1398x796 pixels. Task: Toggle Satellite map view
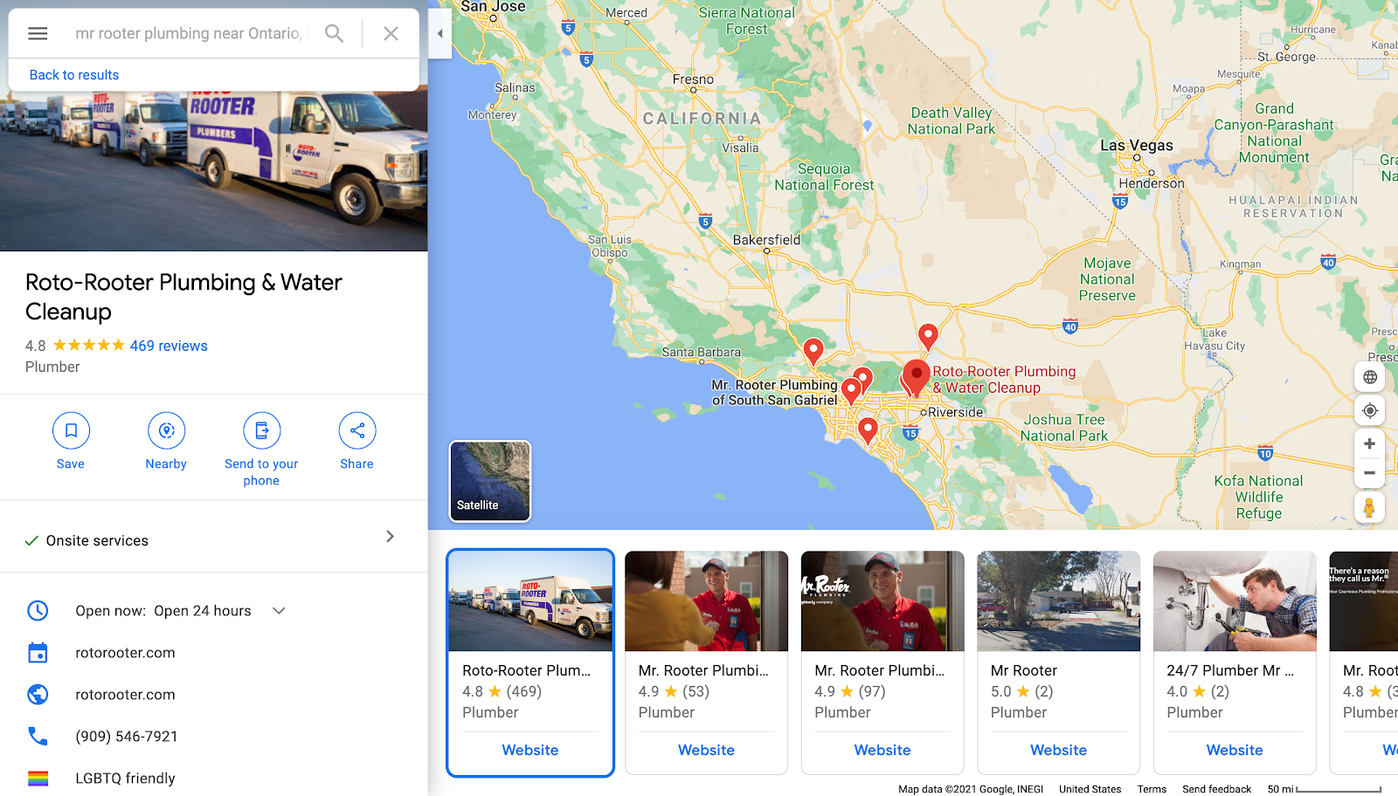490,481
